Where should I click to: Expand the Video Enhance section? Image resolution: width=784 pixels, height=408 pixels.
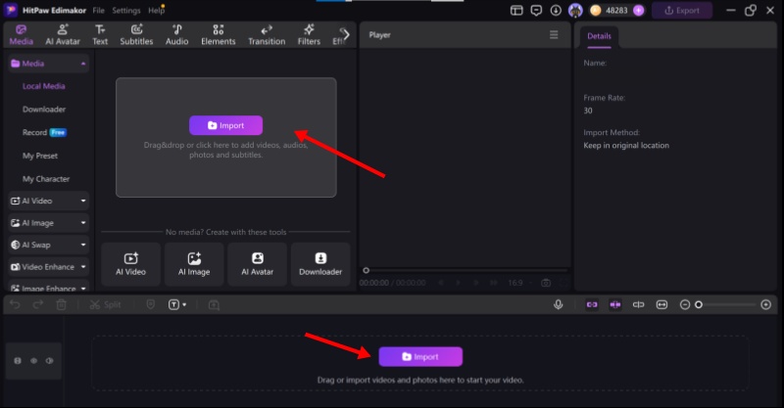(x=48, y=267)
